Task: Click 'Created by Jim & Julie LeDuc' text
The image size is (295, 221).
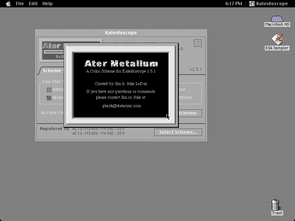Action: pos(121,84)
